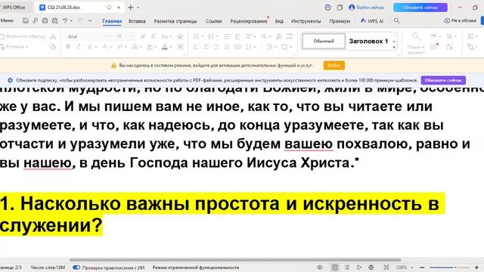Click the Sort icon in paragraph group

(279, 36)
